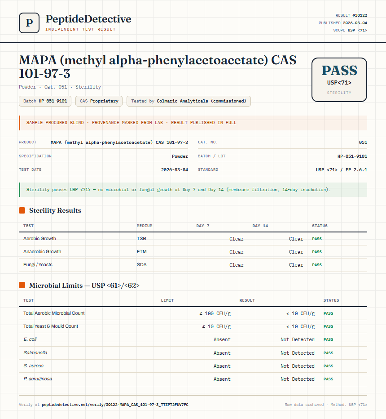Screen dimensions: 386x419
Task: Click the SAMPLE PROCURED BLIND banner
Action: pyautogui.click(x=193, y=123)
